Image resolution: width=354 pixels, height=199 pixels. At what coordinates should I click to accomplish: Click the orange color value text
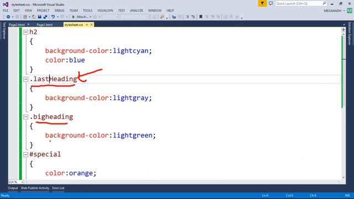[81, 173]
